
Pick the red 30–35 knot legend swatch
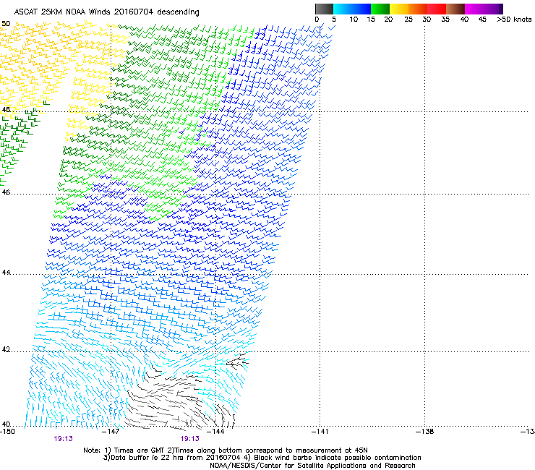coord(437,9)
